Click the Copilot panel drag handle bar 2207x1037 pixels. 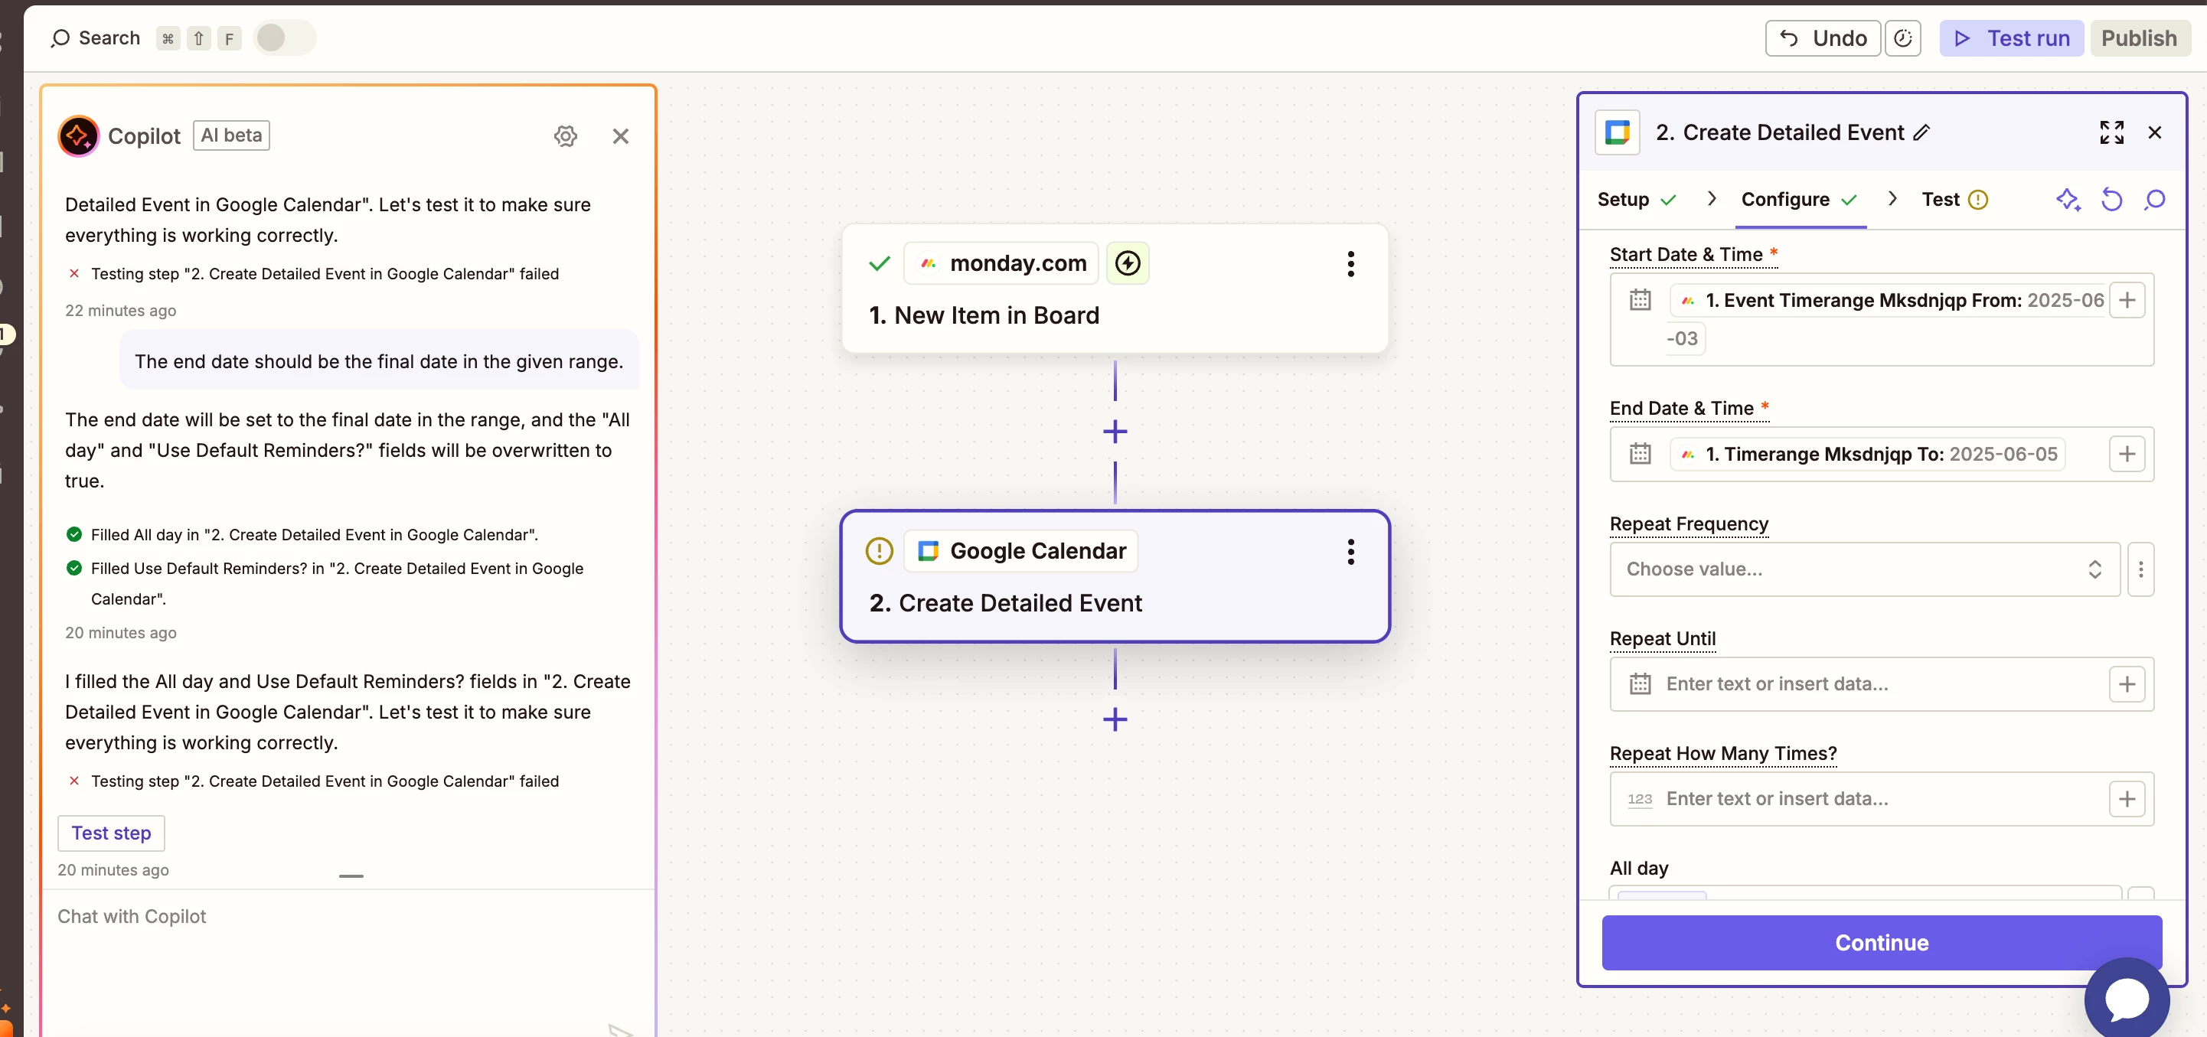(x=351, y=876)
